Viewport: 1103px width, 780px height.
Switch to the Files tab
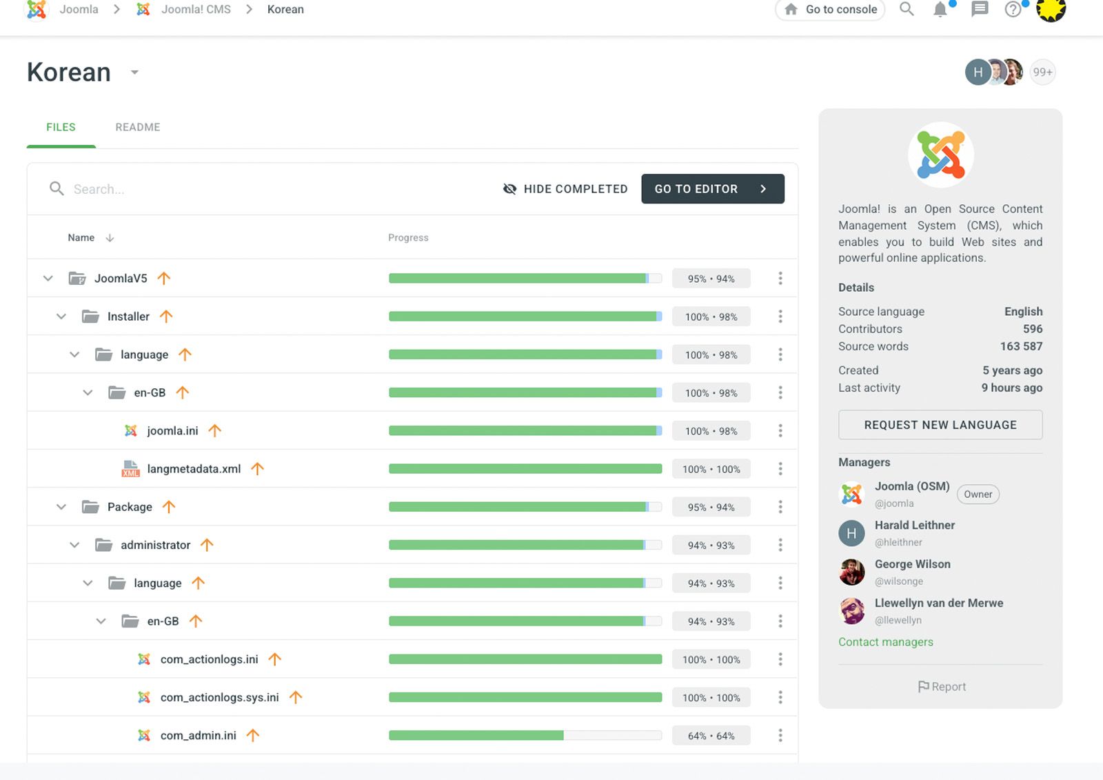61,127
